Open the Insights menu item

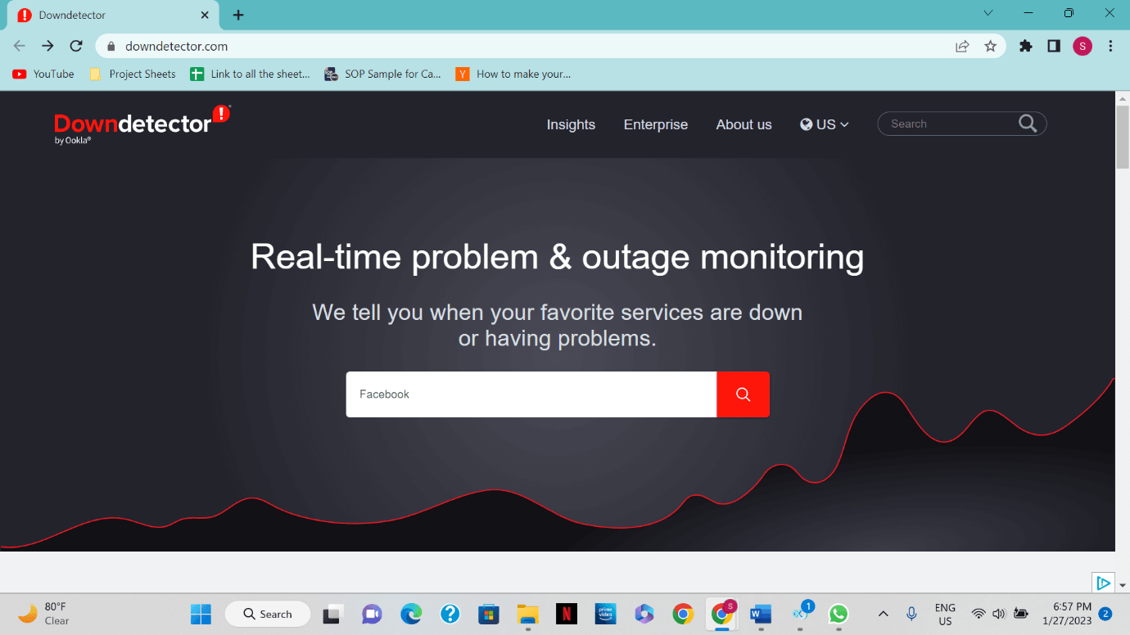tap(571, 124)
